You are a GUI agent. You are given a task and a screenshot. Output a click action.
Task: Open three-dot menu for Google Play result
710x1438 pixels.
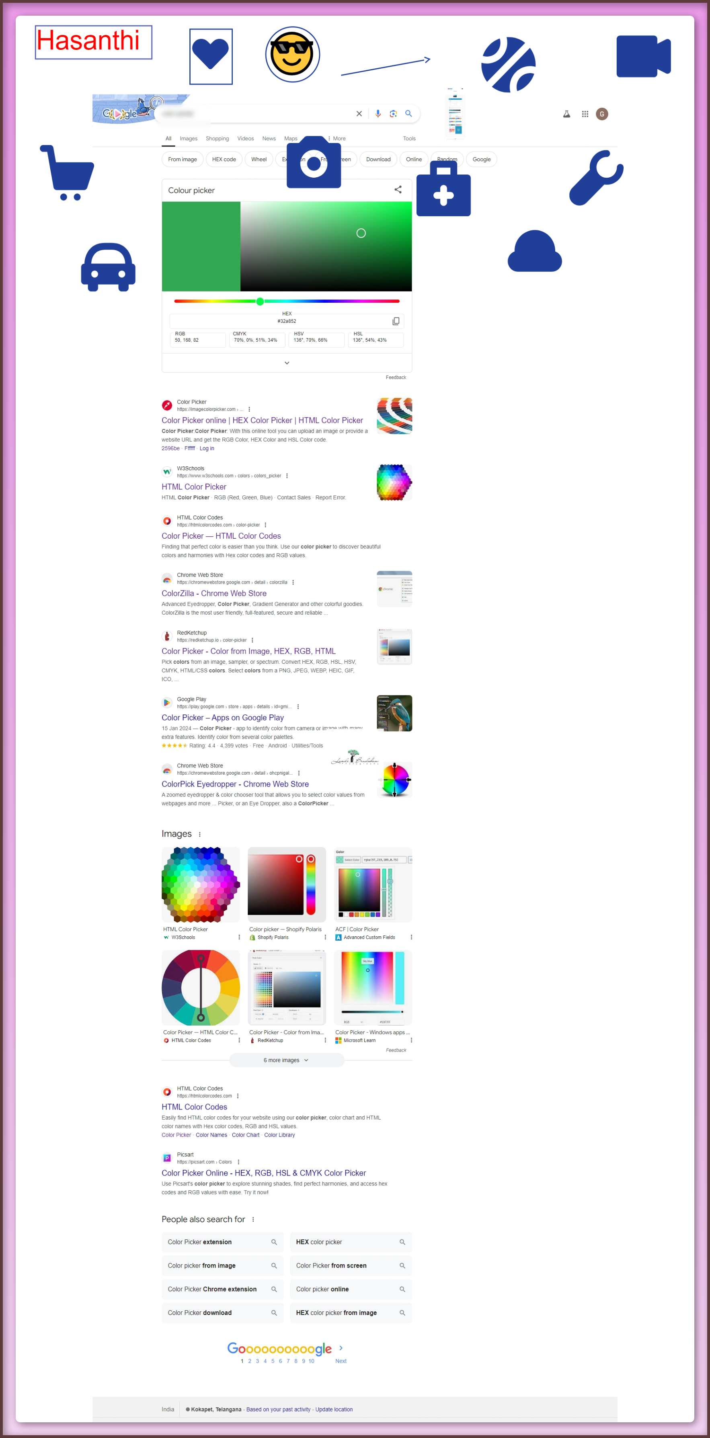(x=298, y=707)
